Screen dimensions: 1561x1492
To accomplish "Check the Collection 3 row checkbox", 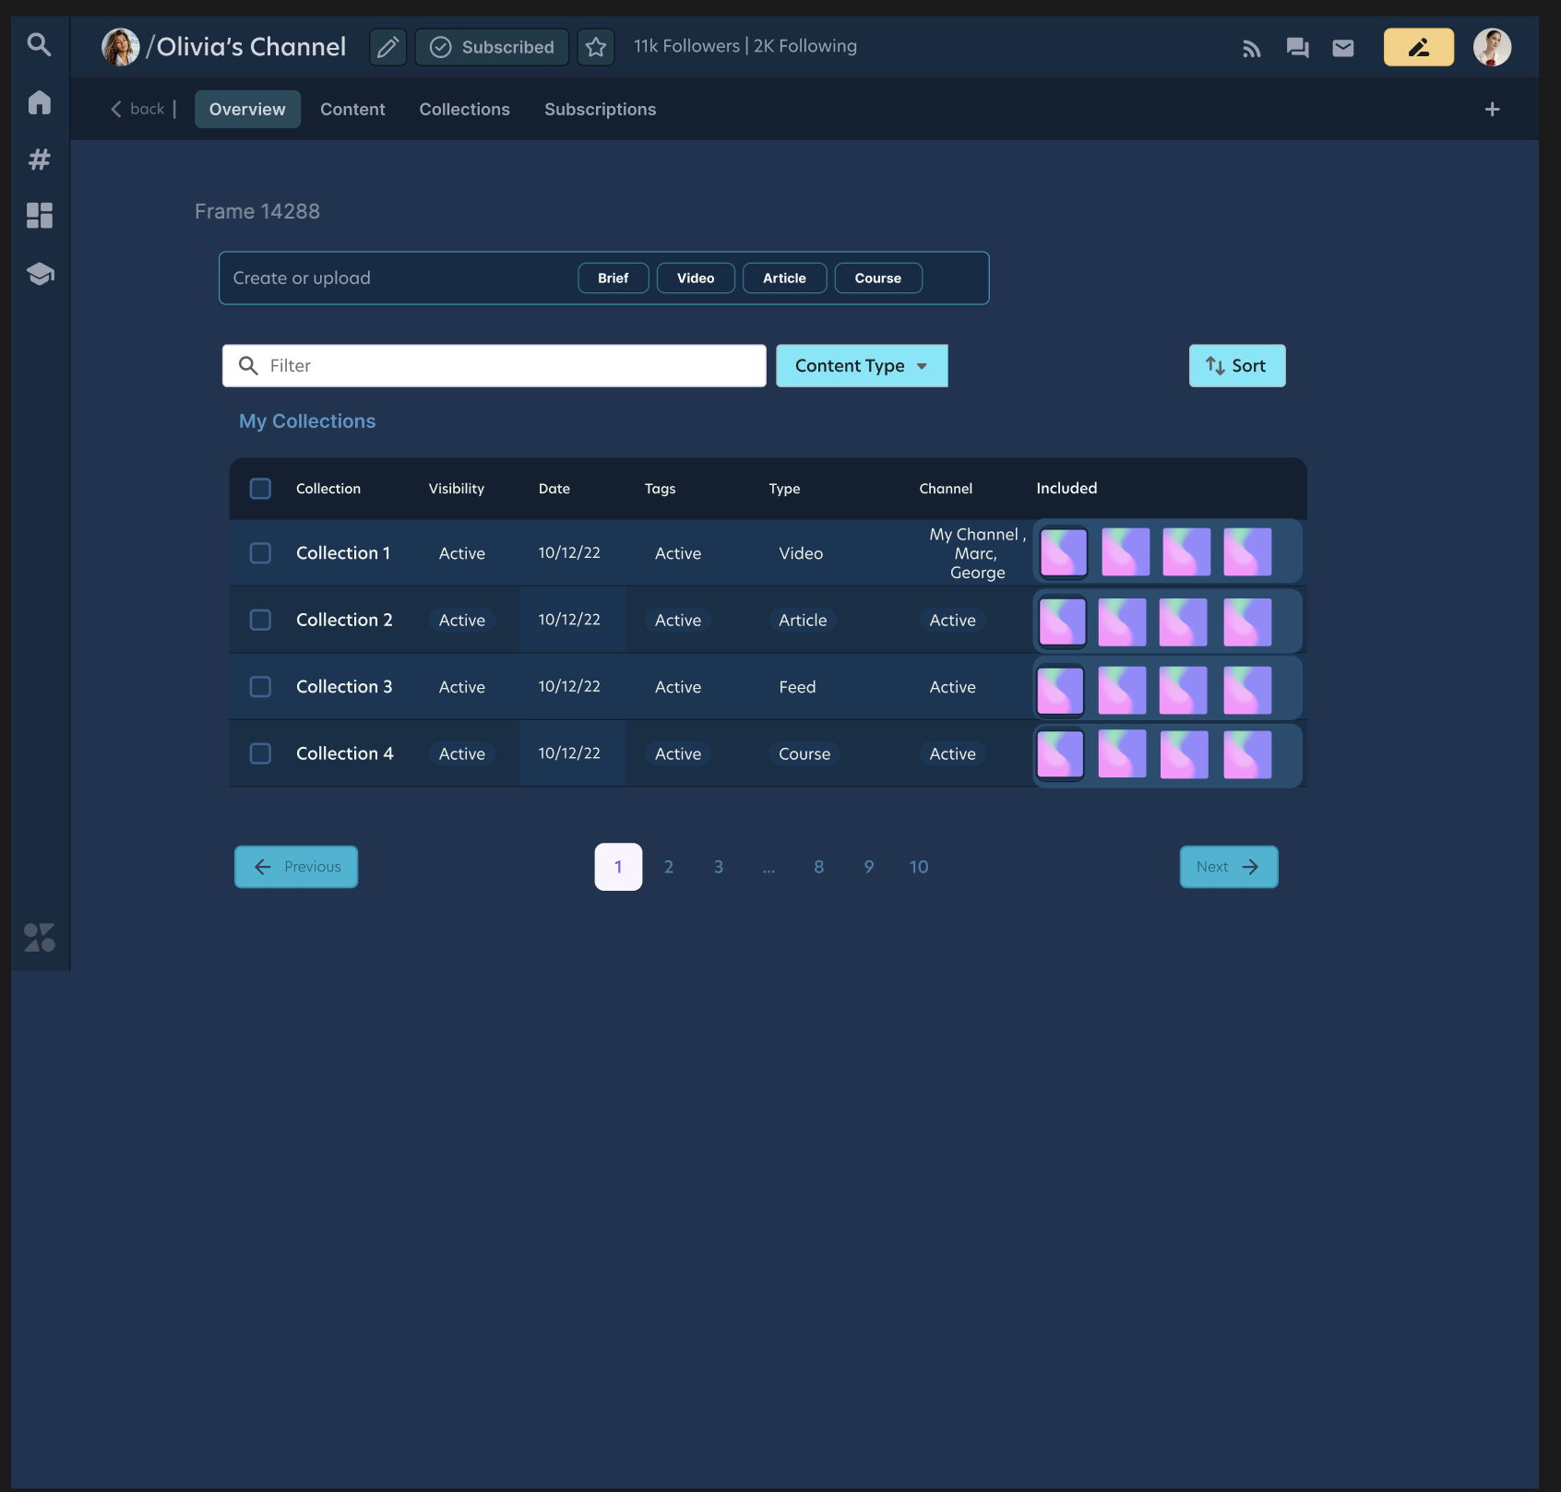I will pyautogui.click(x=260, y=686).
